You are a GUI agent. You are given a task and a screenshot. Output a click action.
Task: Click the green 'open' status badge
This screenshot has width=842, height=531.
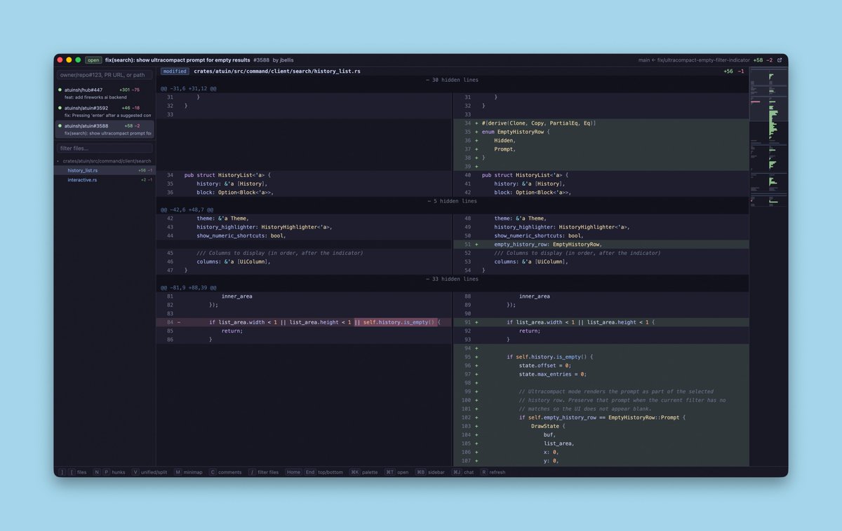pos(93,60)
